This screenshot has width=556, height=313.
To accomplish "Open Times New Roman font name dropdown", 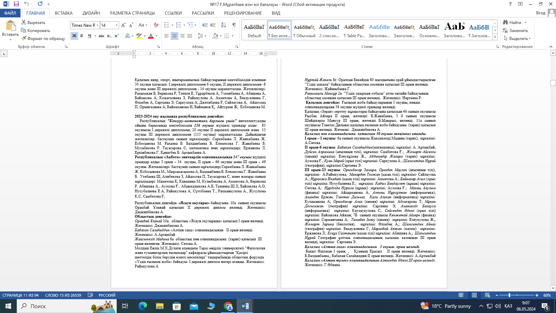I will tap(98, 25).
